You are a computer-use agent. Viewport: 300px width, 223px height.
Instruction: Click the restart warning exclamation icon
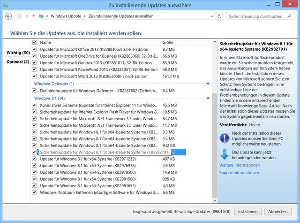(x=225, y=138)
